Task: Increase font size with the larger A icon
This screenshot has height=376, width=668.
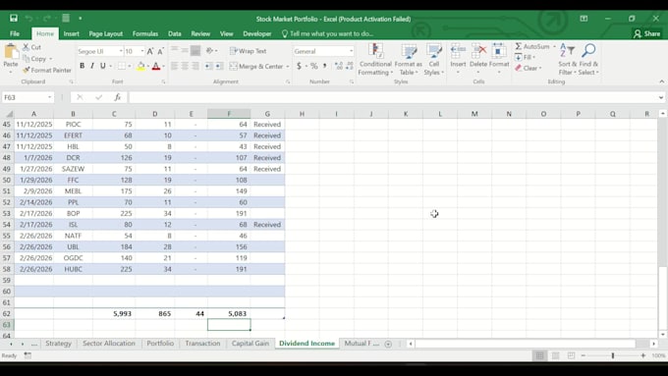Action: [150, 51]
